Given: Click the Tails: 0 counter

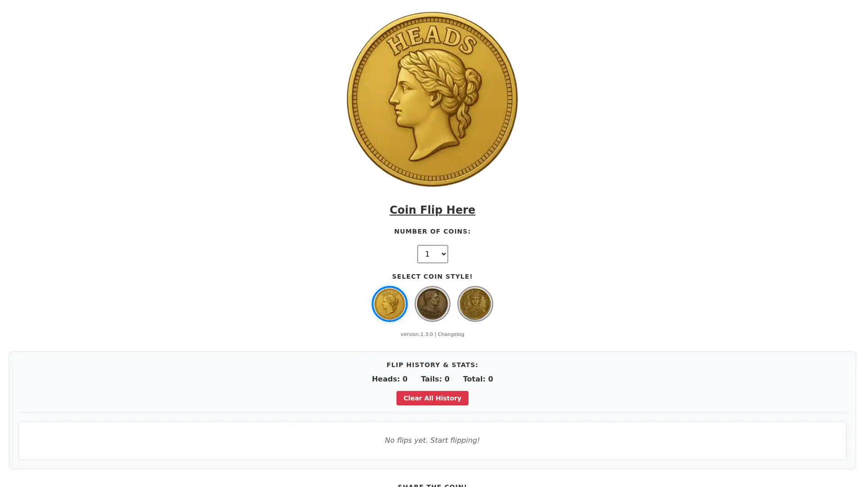Looking at the screenshot, I should tap(435, 379).
